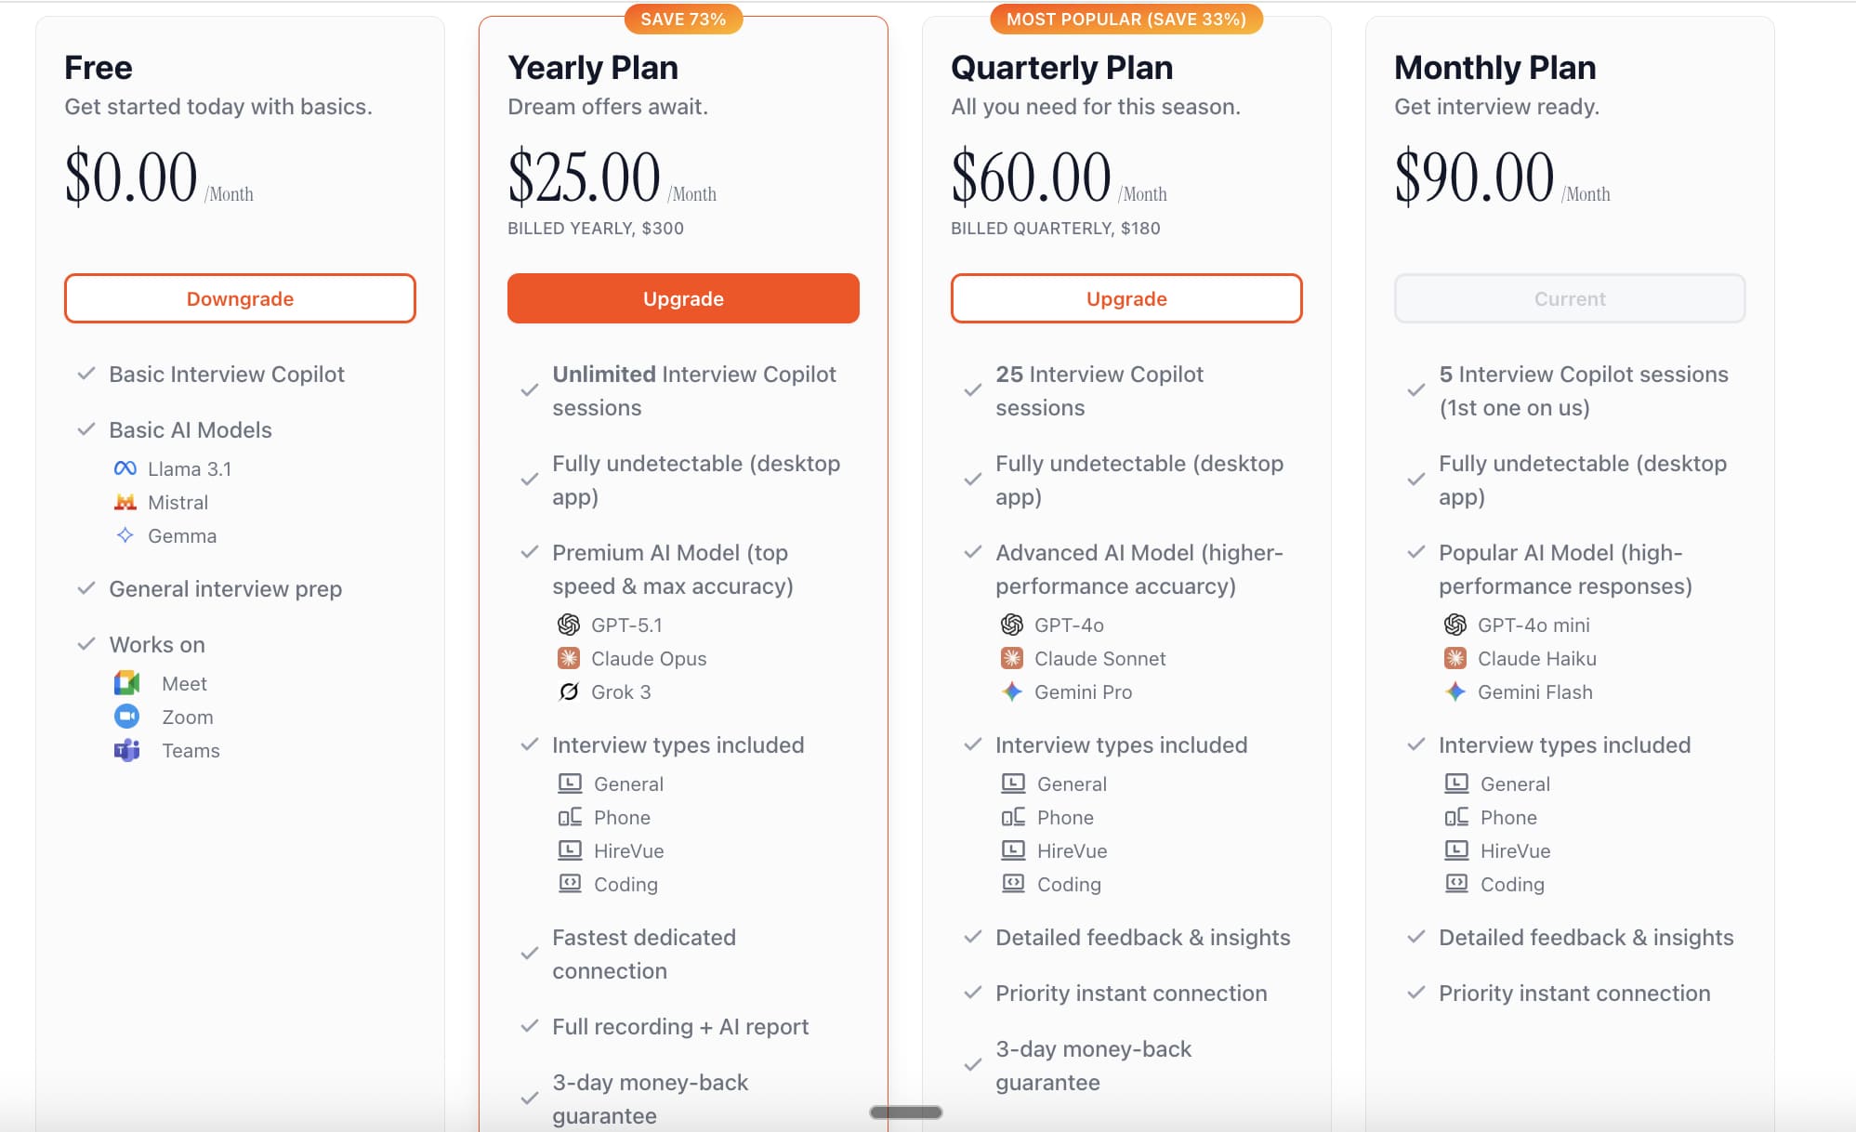Click the Google Meet icon

pyautogui.click(x=126, y=683)
